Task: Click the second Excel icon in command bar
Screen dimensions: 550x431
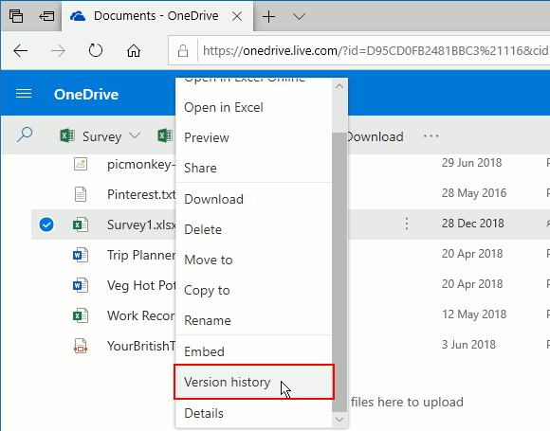Action: pos(165,135)
